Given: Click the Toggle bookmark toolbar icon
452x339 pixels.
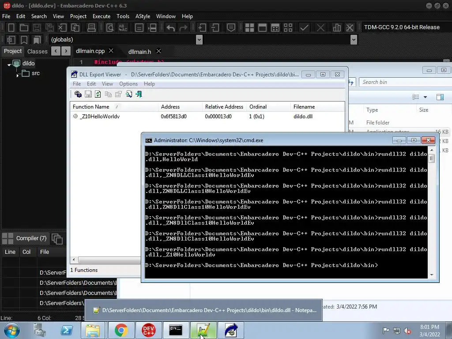Looking at the screenshot, I should click(x=24, y=40).
